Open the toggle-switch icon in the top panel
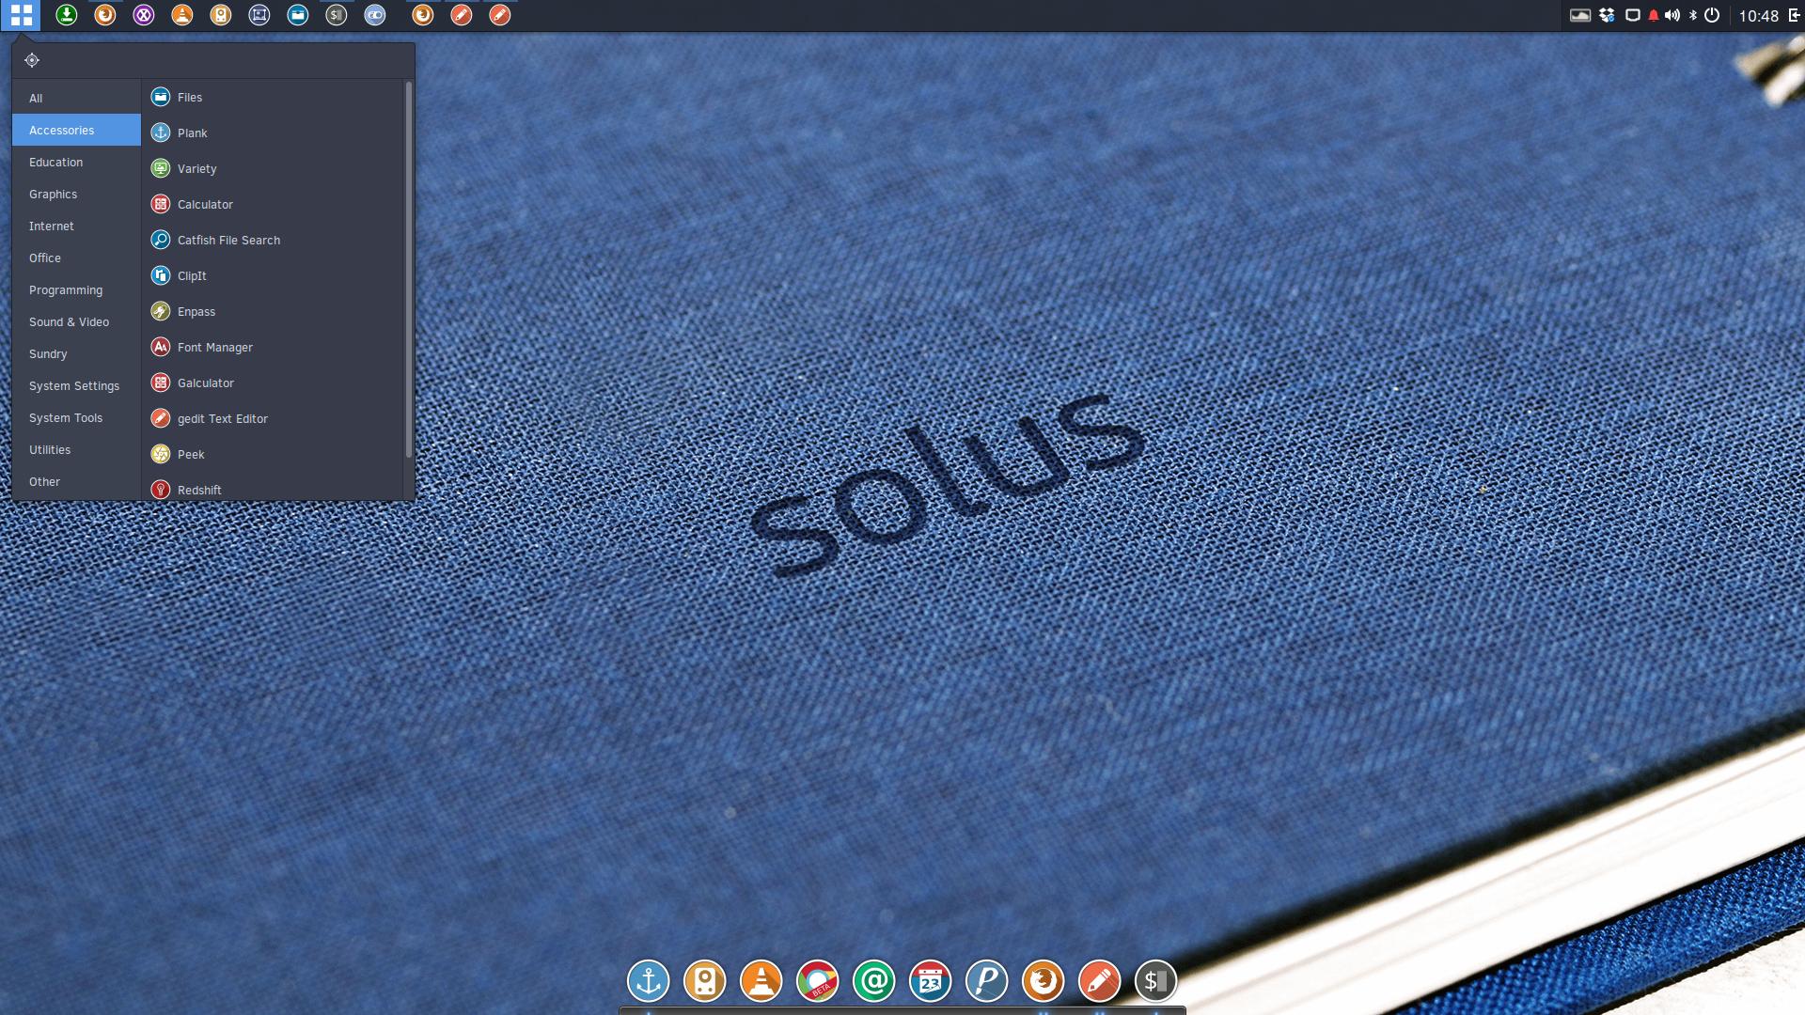Image resolution: width=1805 pixels, height=1015 pixels. click(x=374, y=15)
